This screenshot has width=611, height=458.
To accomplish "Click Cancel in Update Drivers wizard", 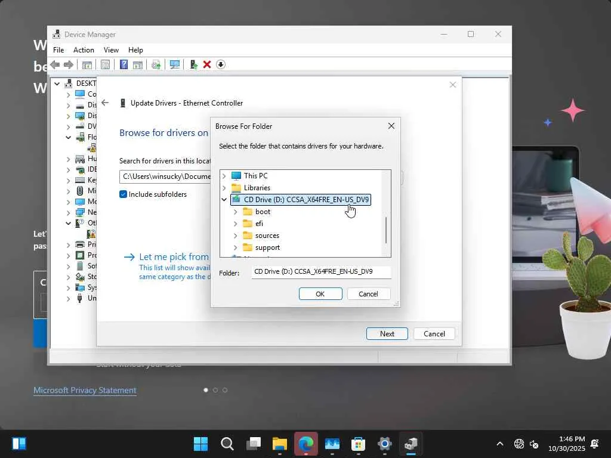I will 434,334.
